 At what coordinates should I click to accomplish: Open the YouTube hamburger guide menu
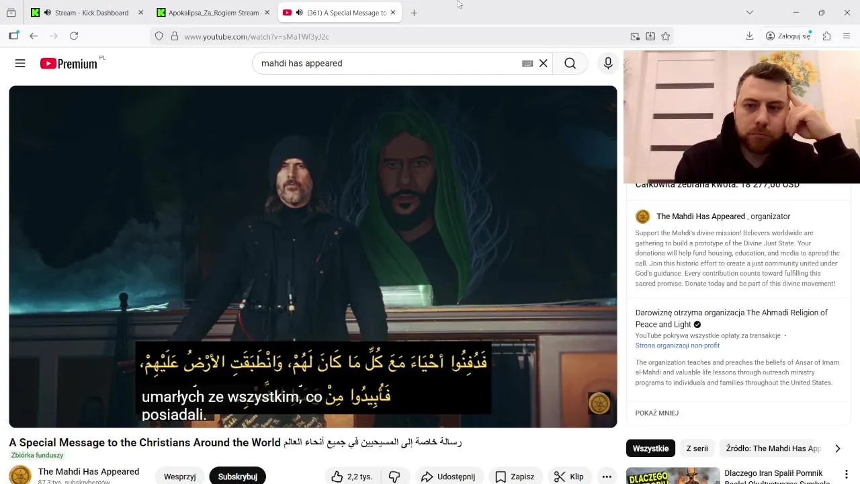(20, 63)
